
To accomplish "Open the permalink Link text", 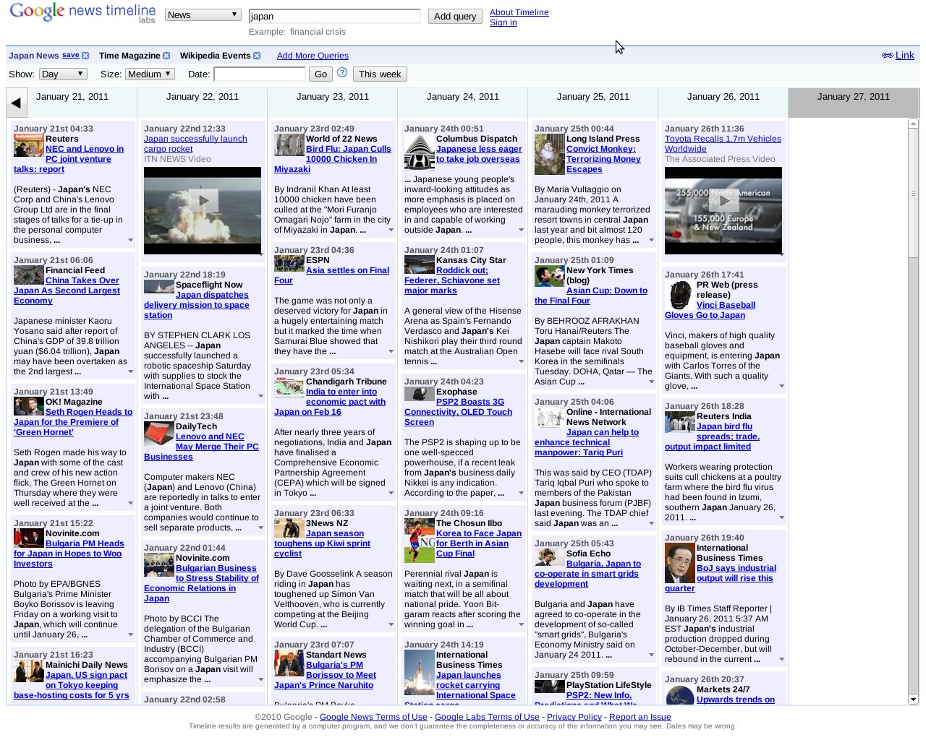I will coord(905,55).
